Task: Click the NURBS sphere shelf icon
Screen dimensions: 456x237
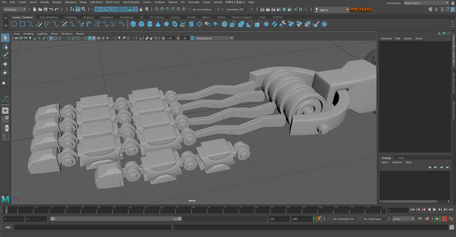Action: (133, 24)
